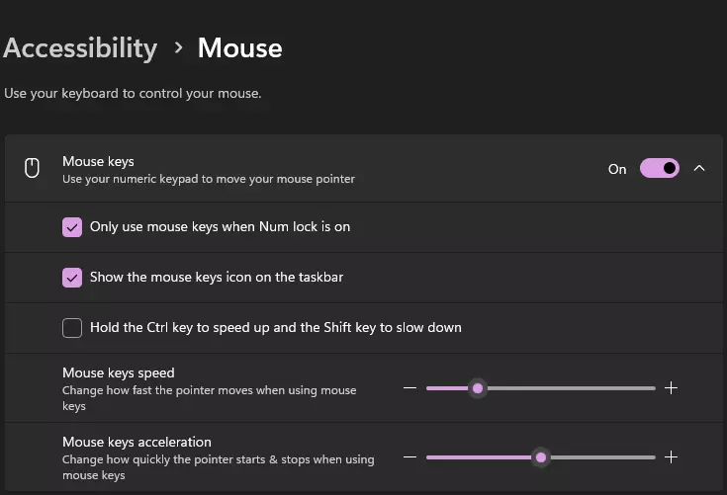Click the 'Mouse keys speed' label text
This screenshot has width=727, height=495.
[118, 372]
